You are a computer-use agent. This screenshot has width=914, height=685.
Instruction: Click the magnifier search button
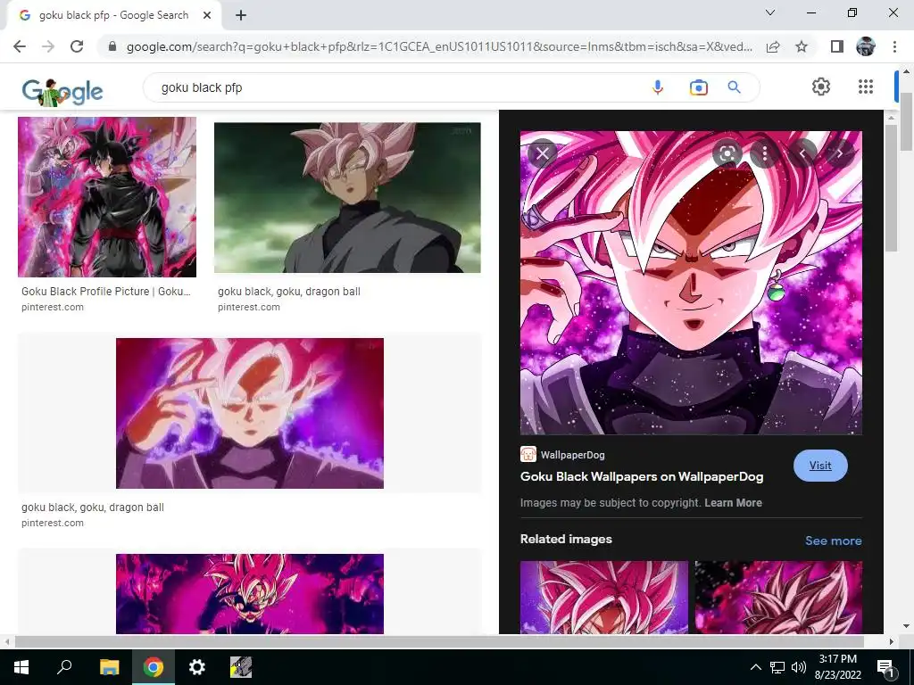click(734, 87)
